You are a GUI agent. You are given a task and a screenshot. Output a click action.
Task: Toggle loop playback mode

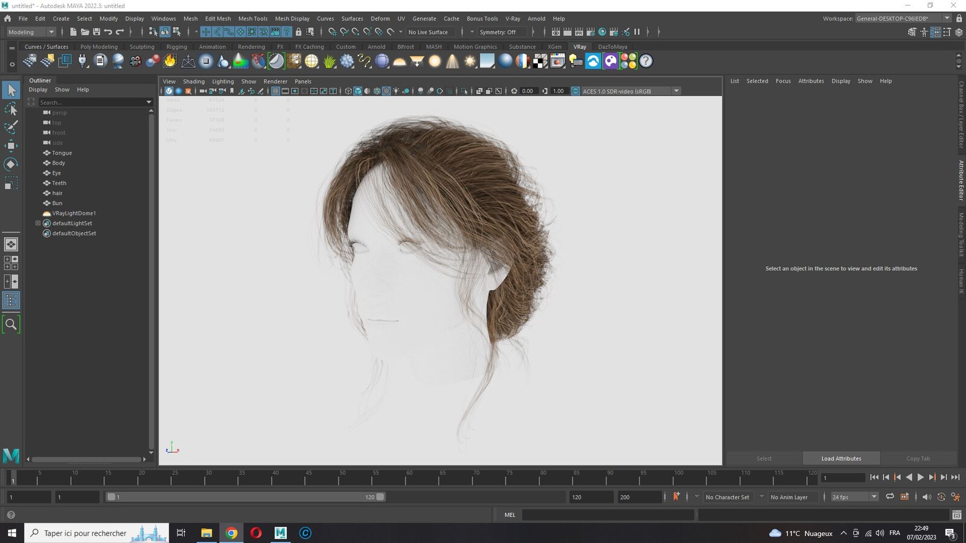(890, 497)
